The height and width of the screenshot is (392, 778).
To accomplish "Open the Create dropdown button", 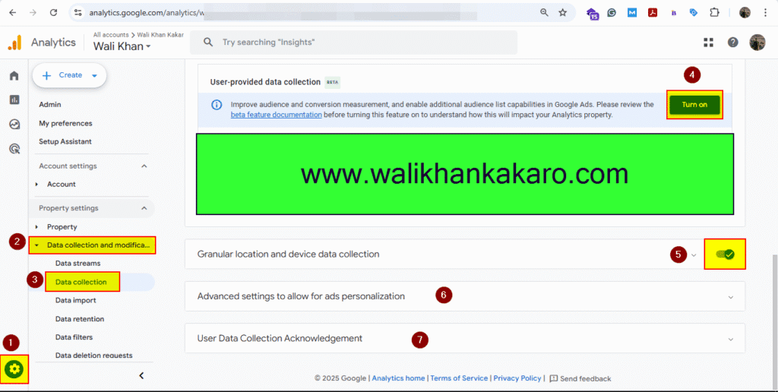I will click(69, 75).
